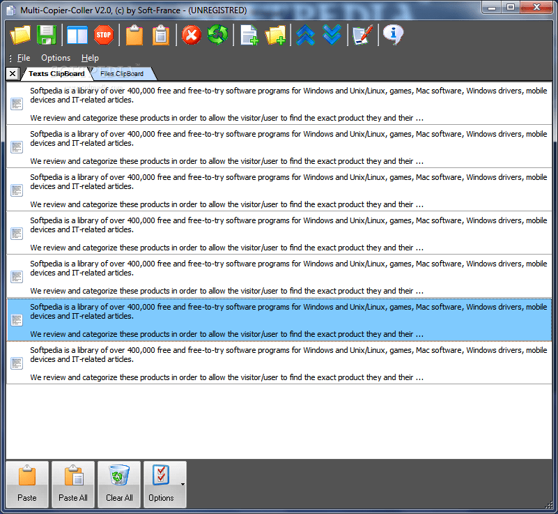
Task: Click document icon of first clipboard entry
Action: click(x=17, y=104)
